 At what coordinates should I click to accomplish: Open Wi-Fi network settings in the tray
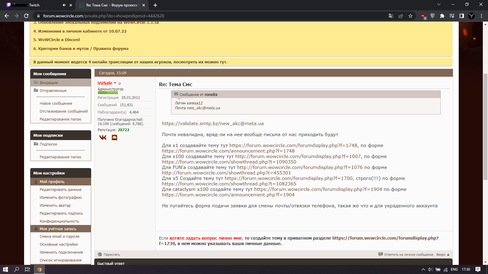[446, 269]
